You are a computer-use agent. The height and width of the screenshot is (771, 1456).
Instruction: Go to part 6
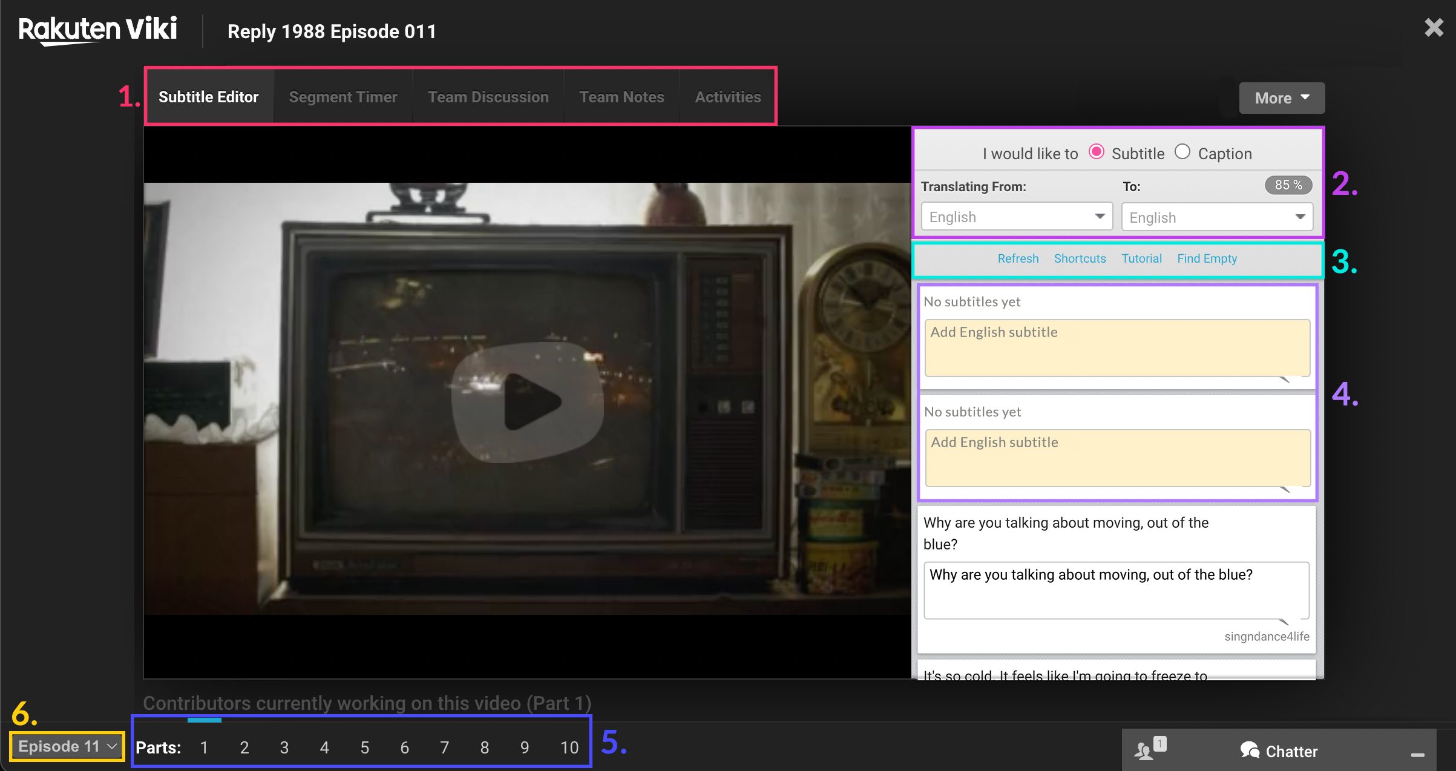pyautogui.click(x=405, y=747)
